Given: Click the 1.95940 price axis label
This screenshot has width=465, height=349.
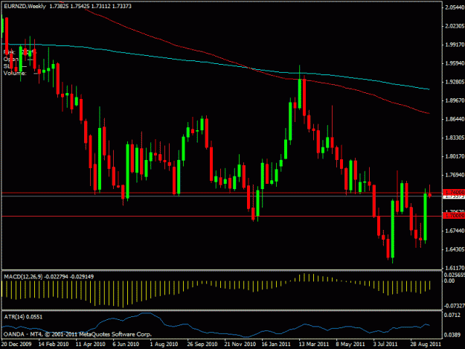Looking at the screenshot, I should (x=455, y=63).
